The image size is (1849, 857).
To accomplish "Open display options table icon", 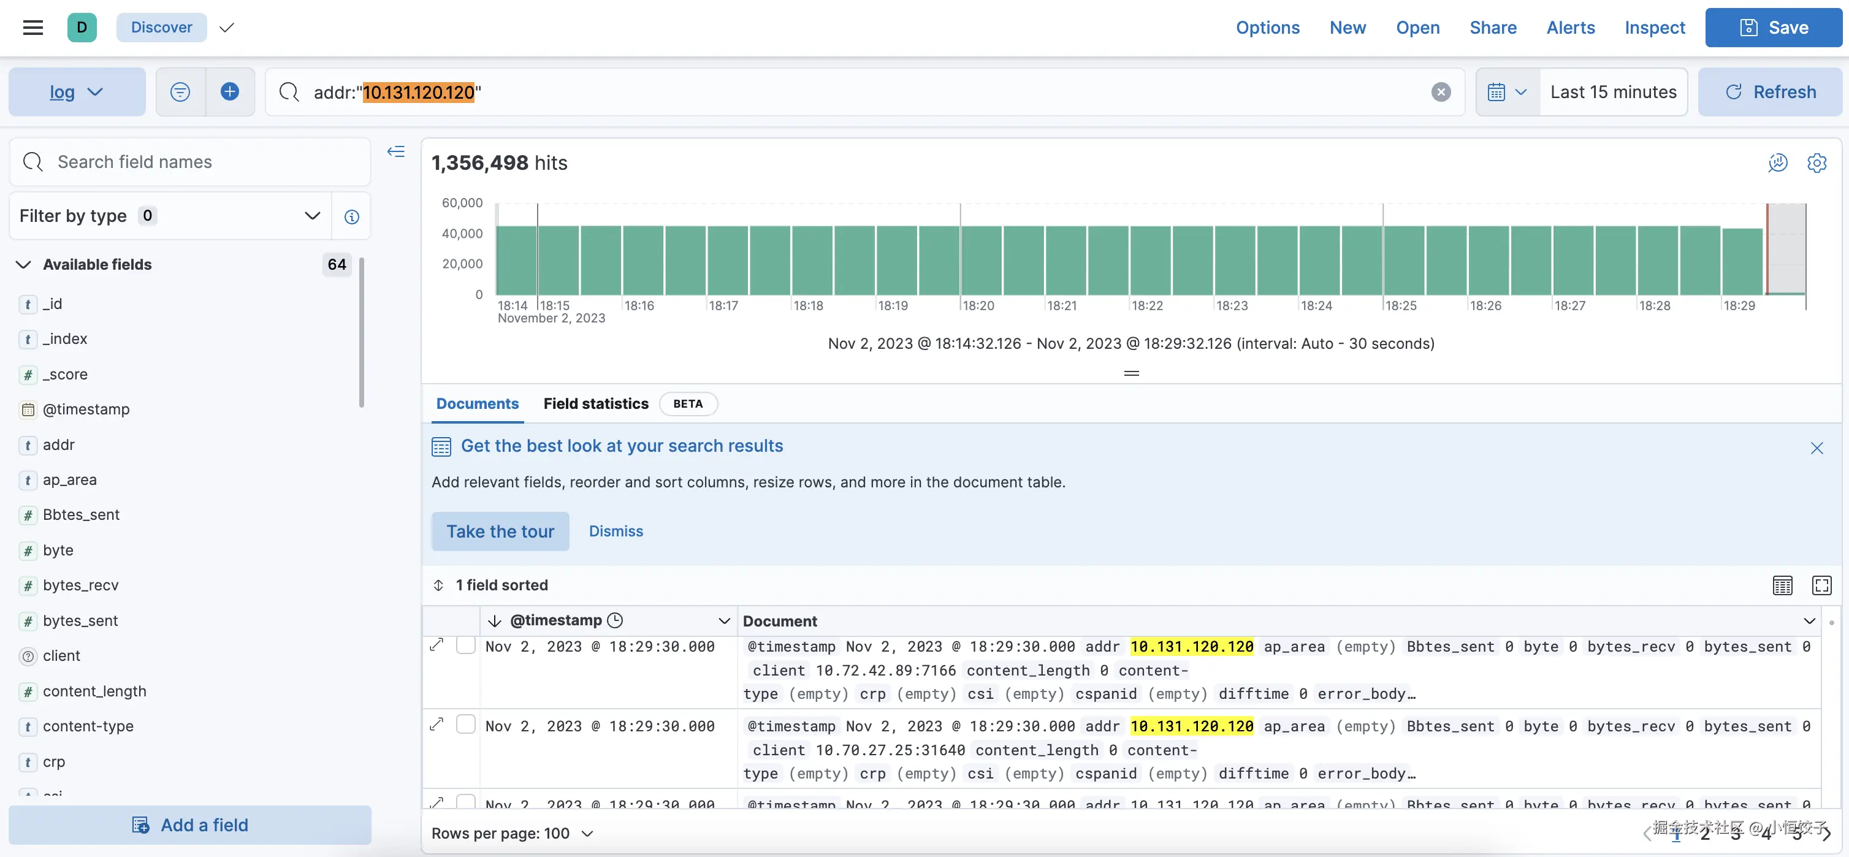I will pyautogui.click(x=1782, y=585).
